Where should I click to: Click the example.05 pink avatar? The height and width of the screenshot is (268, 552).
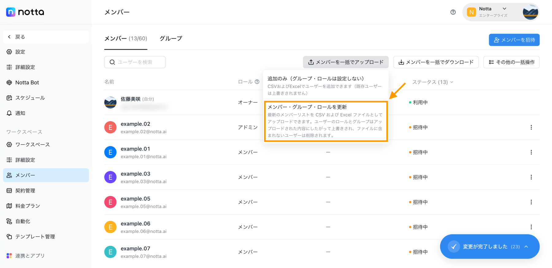pos(110,202)
